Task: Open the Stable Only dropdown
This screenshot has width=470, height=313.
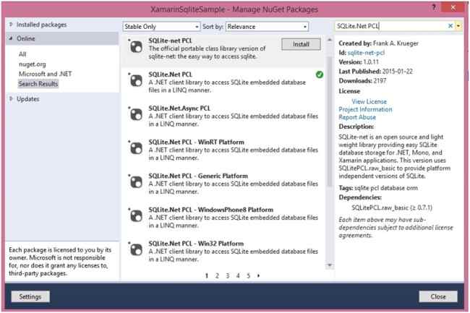Action: pyautogui.click(x=161, y=27)
